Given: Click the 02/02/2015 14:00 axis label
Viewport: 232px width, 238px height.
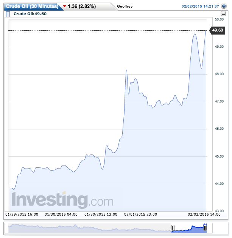Looking at the screenshot, I should (x=204, y=214).
